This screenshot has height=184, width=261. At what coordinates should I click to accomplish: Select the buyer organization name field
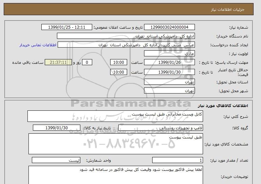(x=126, y=36)
